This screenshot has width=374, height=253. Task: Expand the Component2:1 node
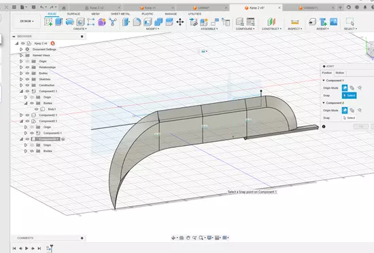[21, 115]
